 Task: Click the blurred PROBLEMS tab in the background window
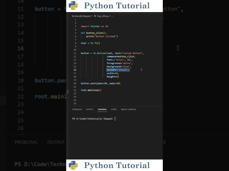[x=26, y=142]
